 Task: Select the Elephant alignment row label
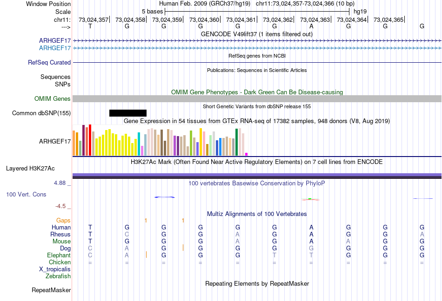59,255
